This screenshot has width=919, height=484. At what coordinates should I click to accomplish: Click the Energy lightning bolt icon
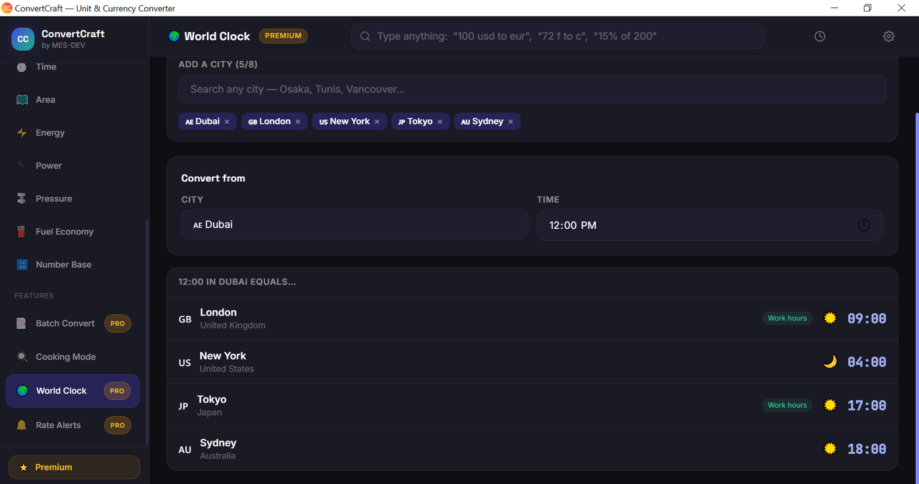click(x=22, y=132)
